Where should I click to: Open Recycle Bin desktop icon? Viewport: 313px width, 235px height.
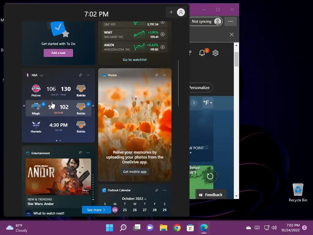[298, 192]
